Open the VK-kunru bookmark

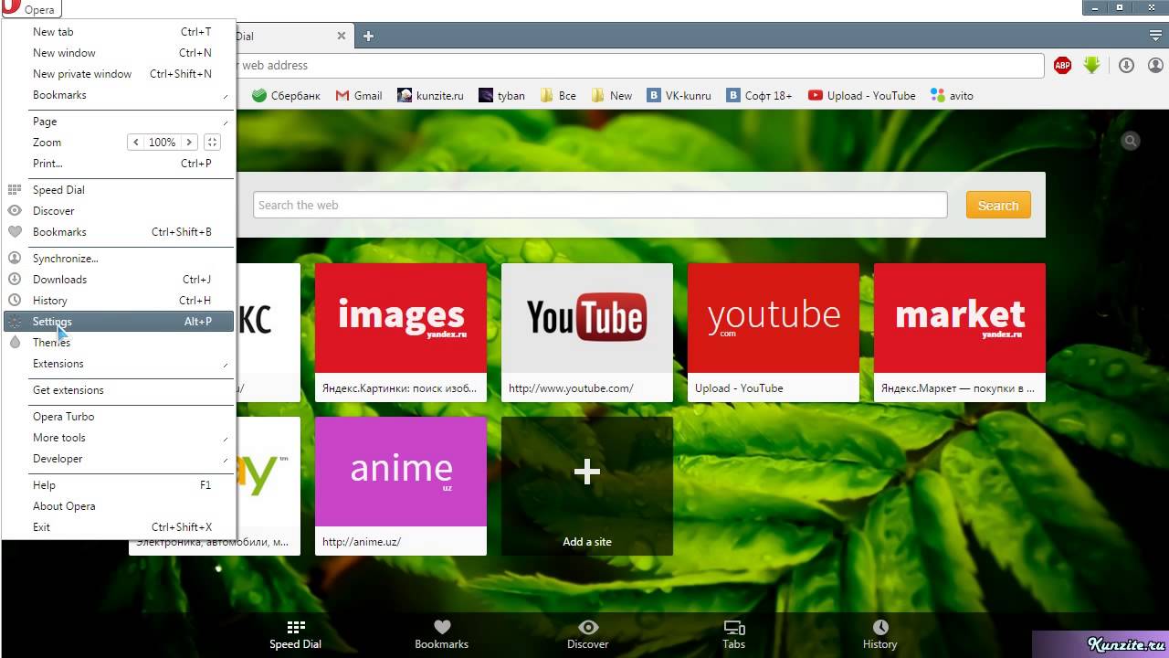pos(679,95)
